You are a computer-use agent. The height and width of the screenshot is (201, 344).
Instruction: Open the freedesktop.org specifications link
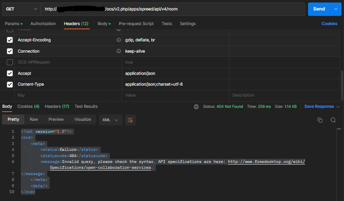click(x=266, y=162)
